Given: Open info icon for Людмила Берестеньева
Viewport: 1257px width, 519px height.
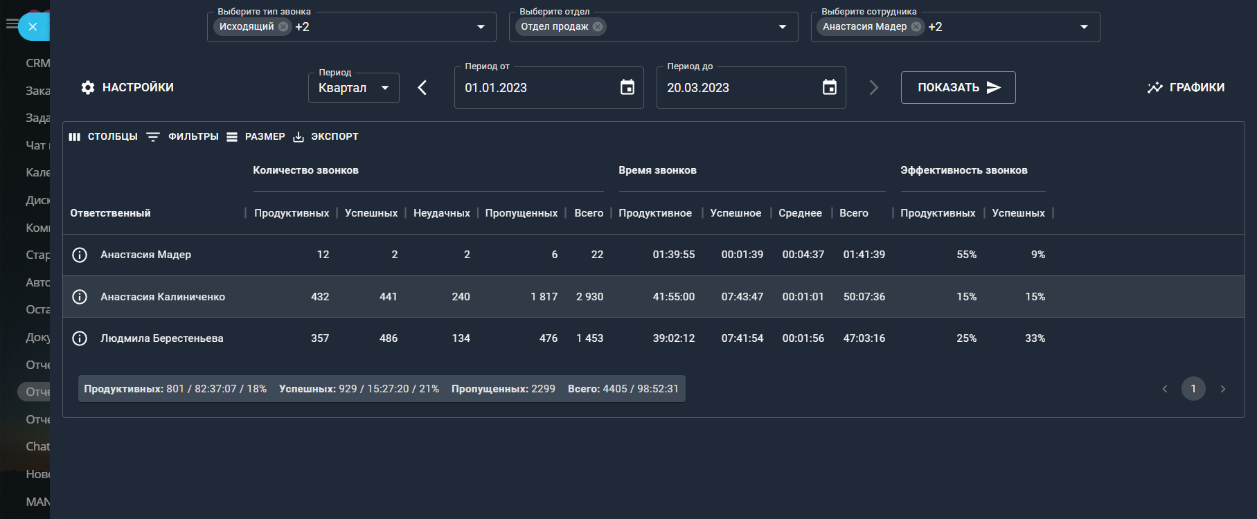Looking at the screenshot, I should click(x=80, y=338).
